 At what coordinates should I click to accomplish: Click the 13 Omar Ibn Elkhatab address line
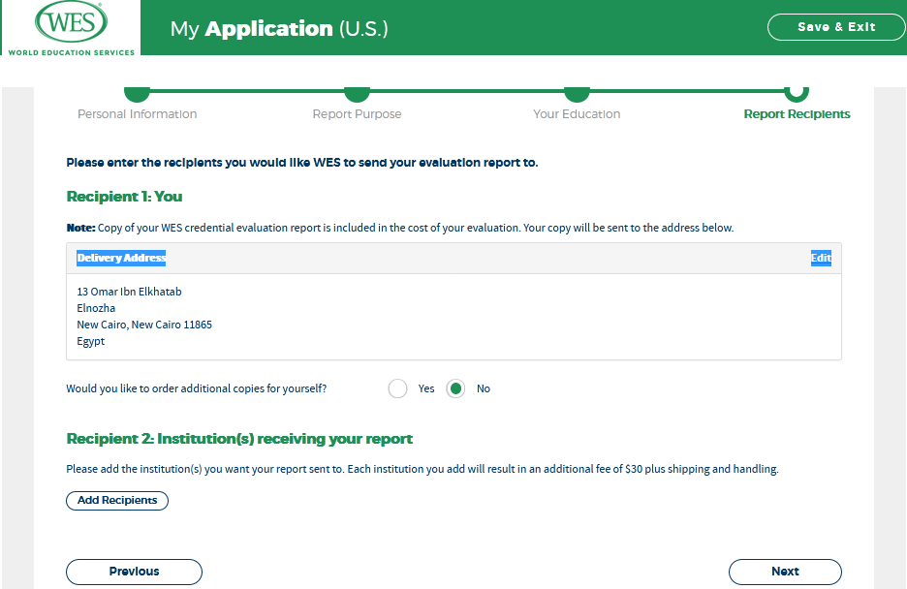pyautogui.click(x=129, y=292)
